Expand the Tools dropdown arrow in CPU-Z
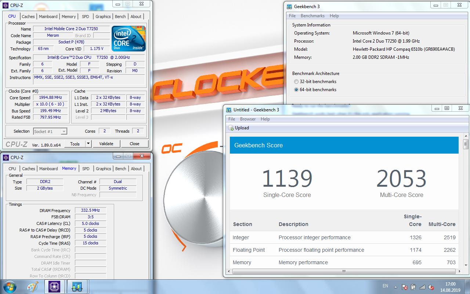This screenshot has width=470, height=294. [88, 144]
